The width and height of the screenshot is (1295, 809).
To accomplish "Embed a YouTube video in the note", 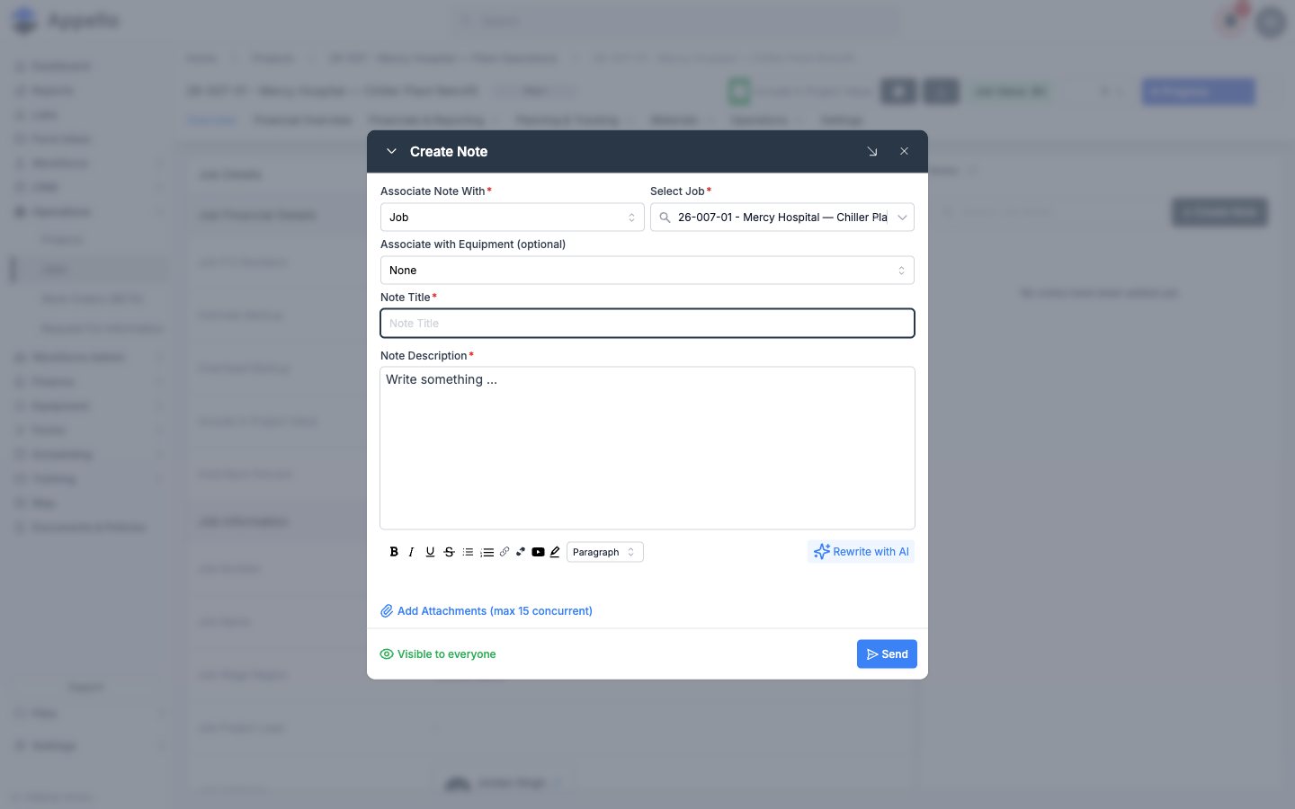I will [538, 552].
